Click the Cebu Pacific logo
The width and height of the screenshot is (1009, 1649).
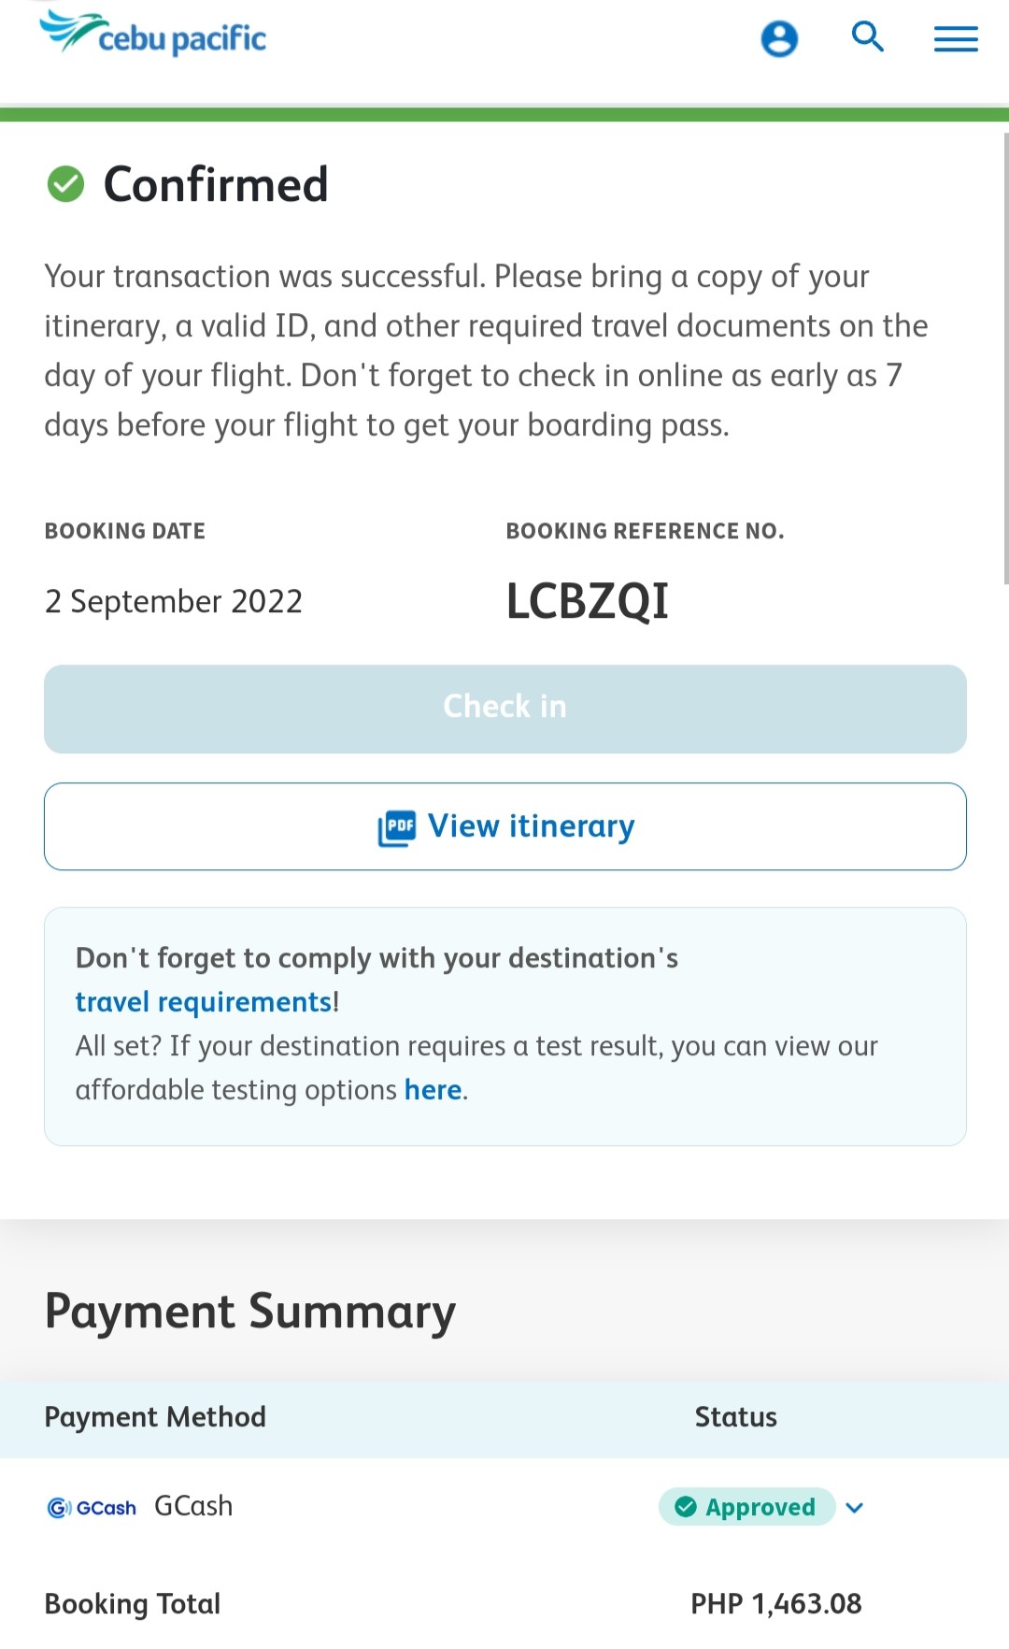pyautogui.click(x=153, y=34)
